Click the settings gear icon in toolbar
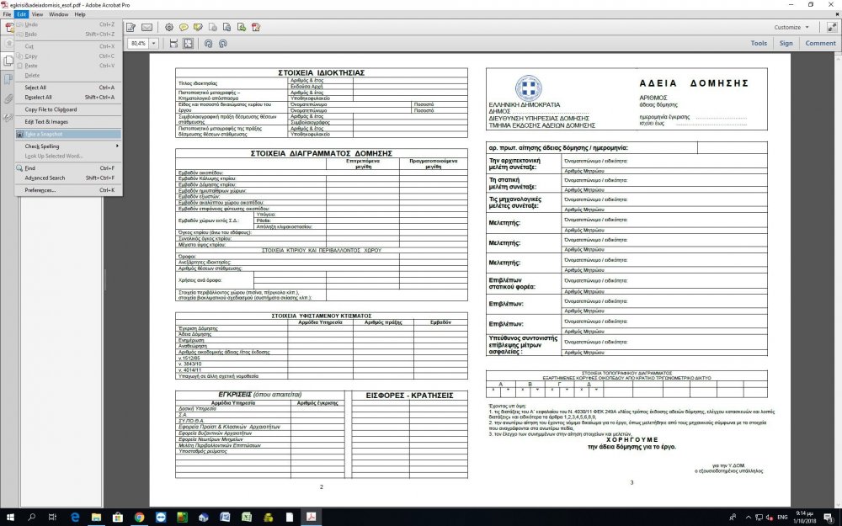 (x=168, y=28)
